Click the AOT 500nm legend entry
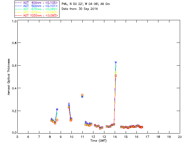 coord(37,6)
